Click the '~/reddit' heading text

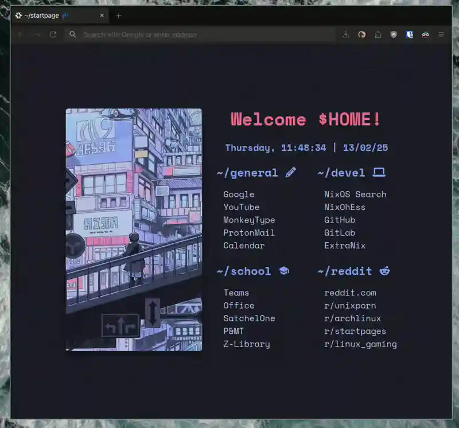345,271
